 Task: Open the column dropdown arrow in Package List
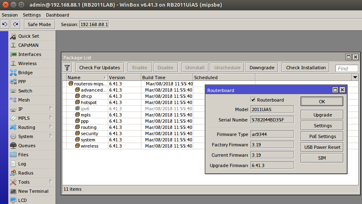[x=355, y=78]
